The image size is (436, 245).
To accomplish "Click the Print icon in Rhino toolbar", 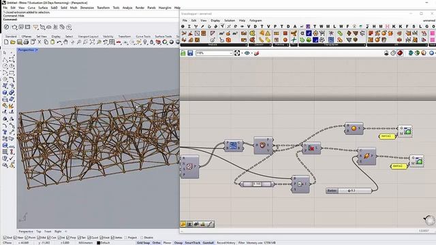I will click(26, 42).
